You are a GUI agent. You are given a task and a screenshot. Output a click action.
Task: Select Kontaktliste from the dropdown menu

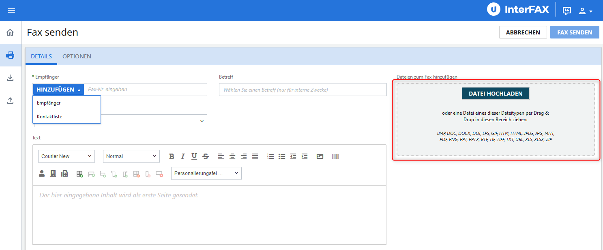[49, 117]
